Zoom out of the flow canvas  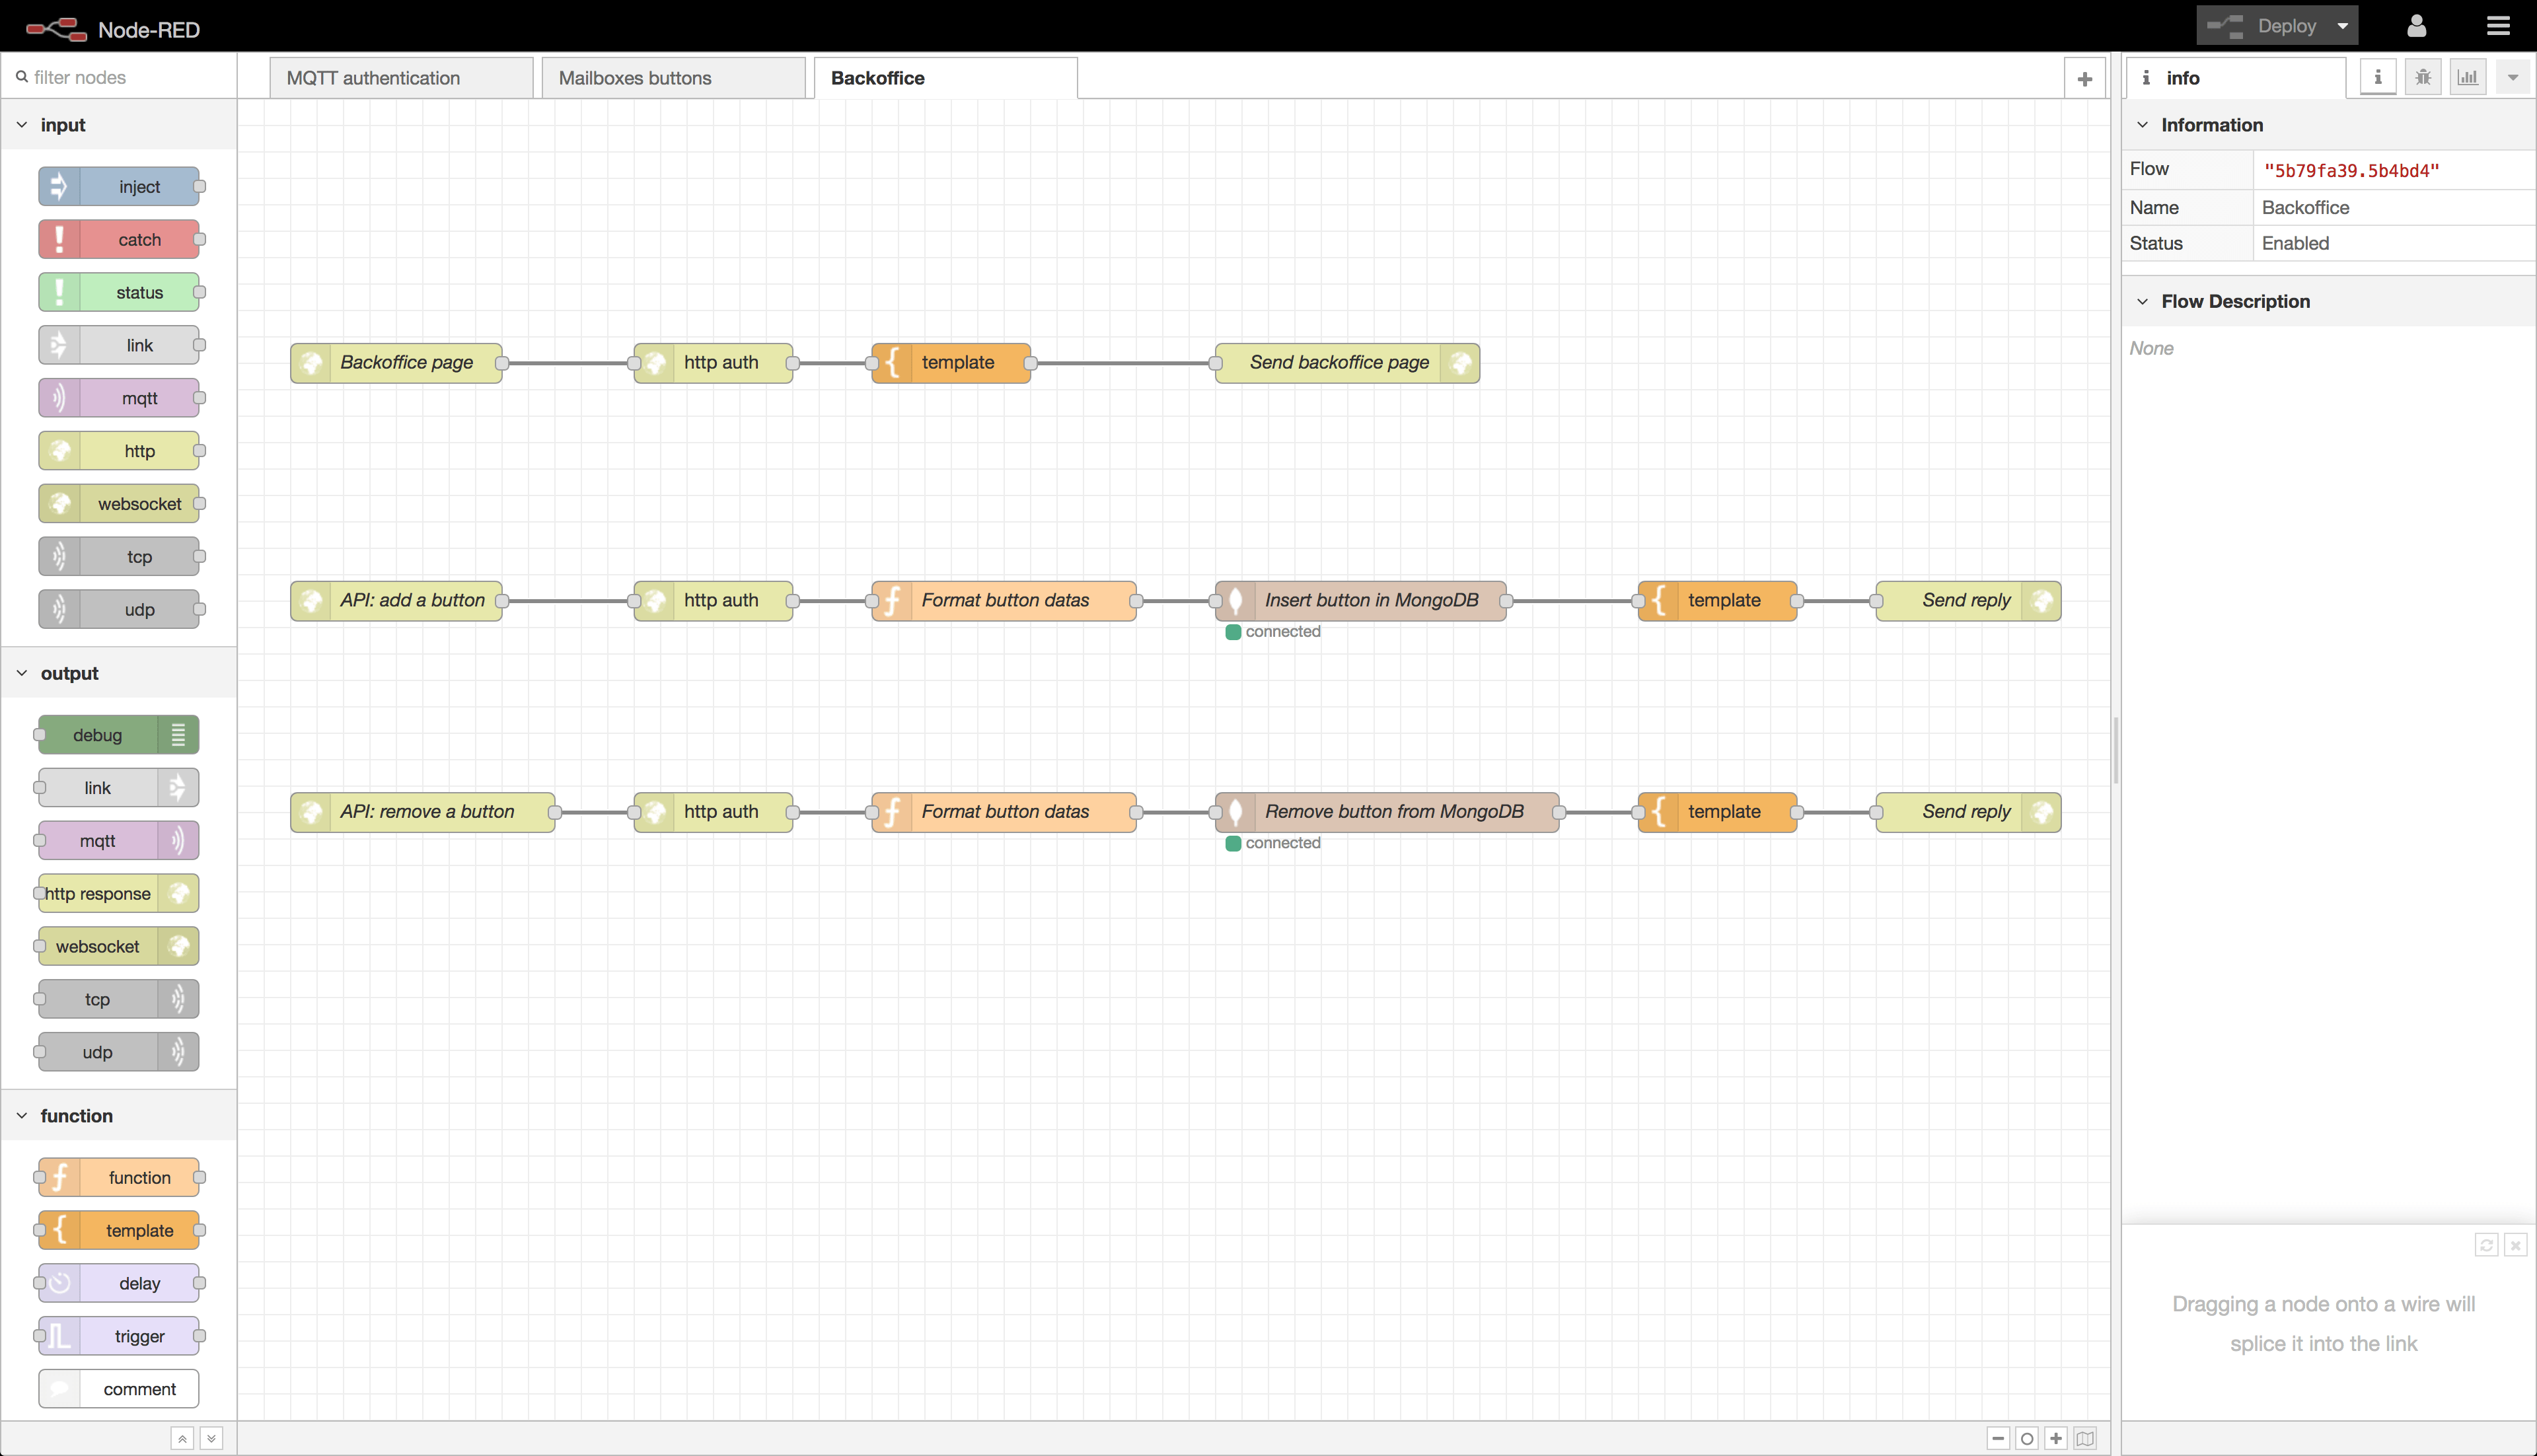click(1996, 1438)
